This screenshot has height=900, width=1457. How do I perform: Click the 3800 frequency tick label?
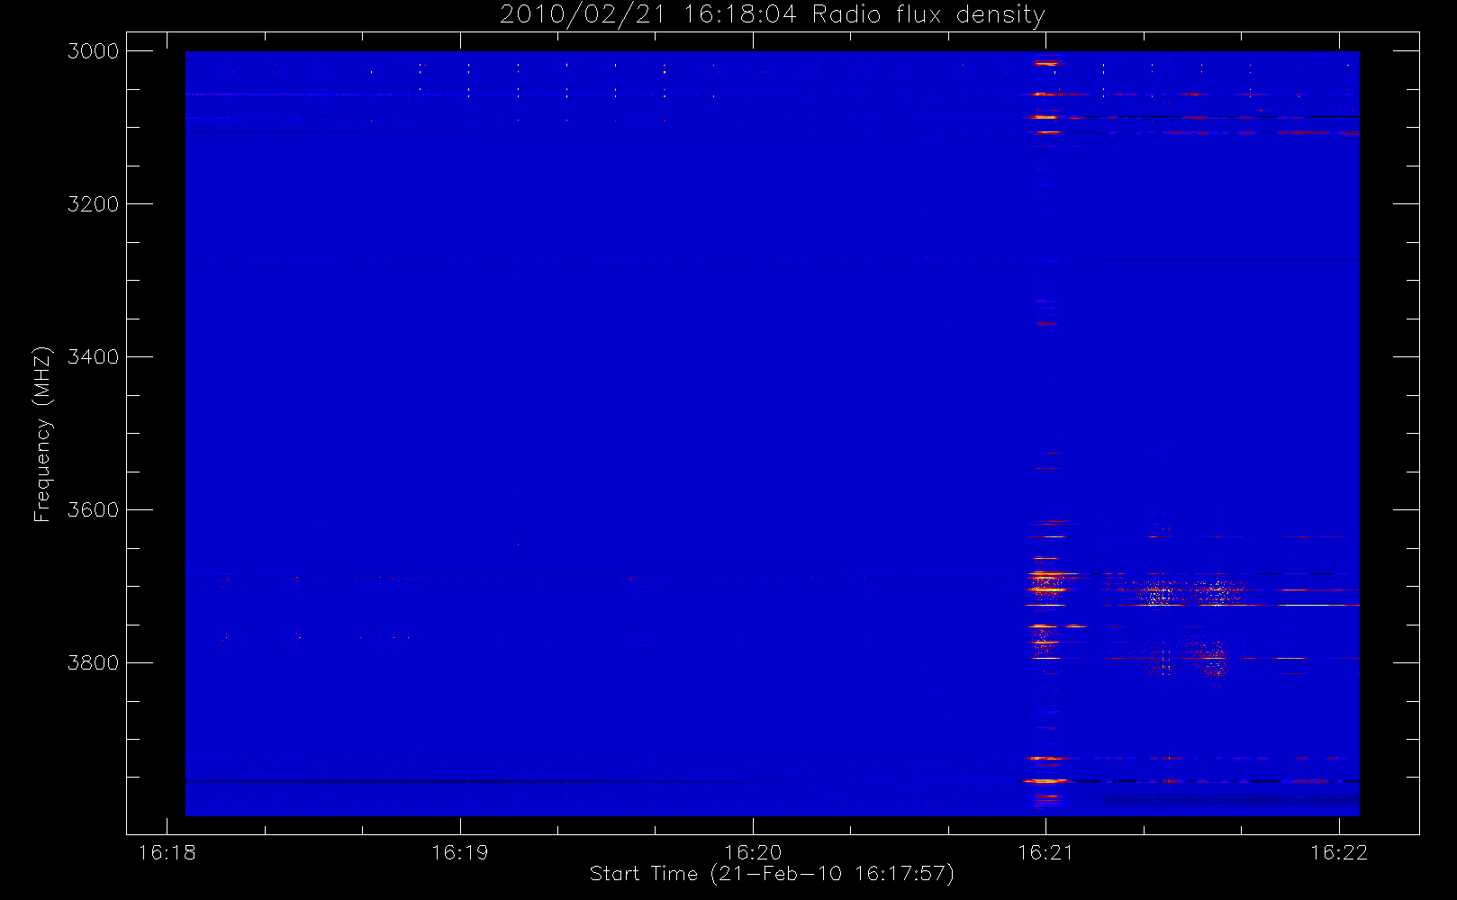click(x=94, y=663)
